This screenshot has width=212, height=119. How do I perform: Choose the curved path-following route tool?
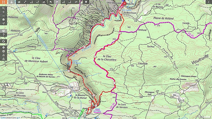pyautogui.click(x=38, y=2)
